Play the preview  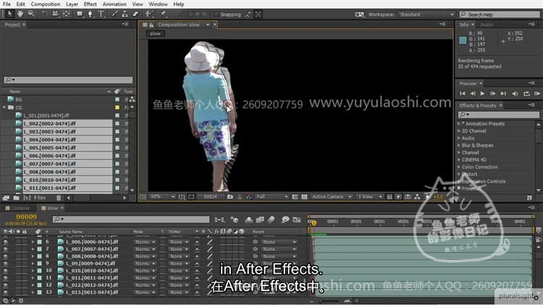(482, 93)
